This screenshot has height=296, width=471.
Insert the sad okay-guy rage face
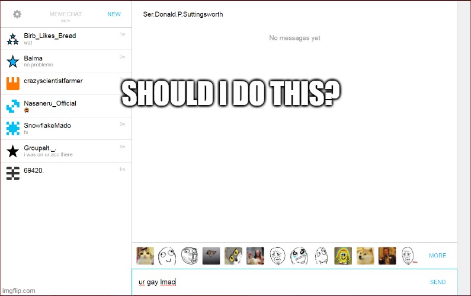[277, 256]
